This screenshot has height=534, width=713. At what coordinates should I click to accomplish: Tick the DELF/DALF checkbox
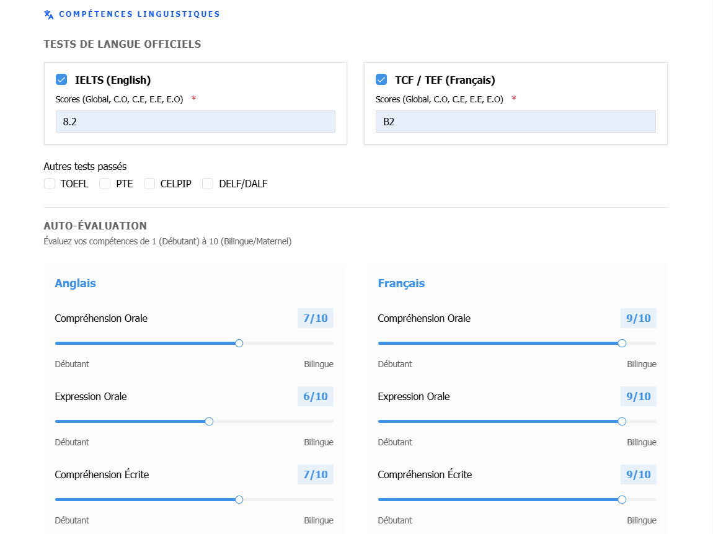coord(208,184)
